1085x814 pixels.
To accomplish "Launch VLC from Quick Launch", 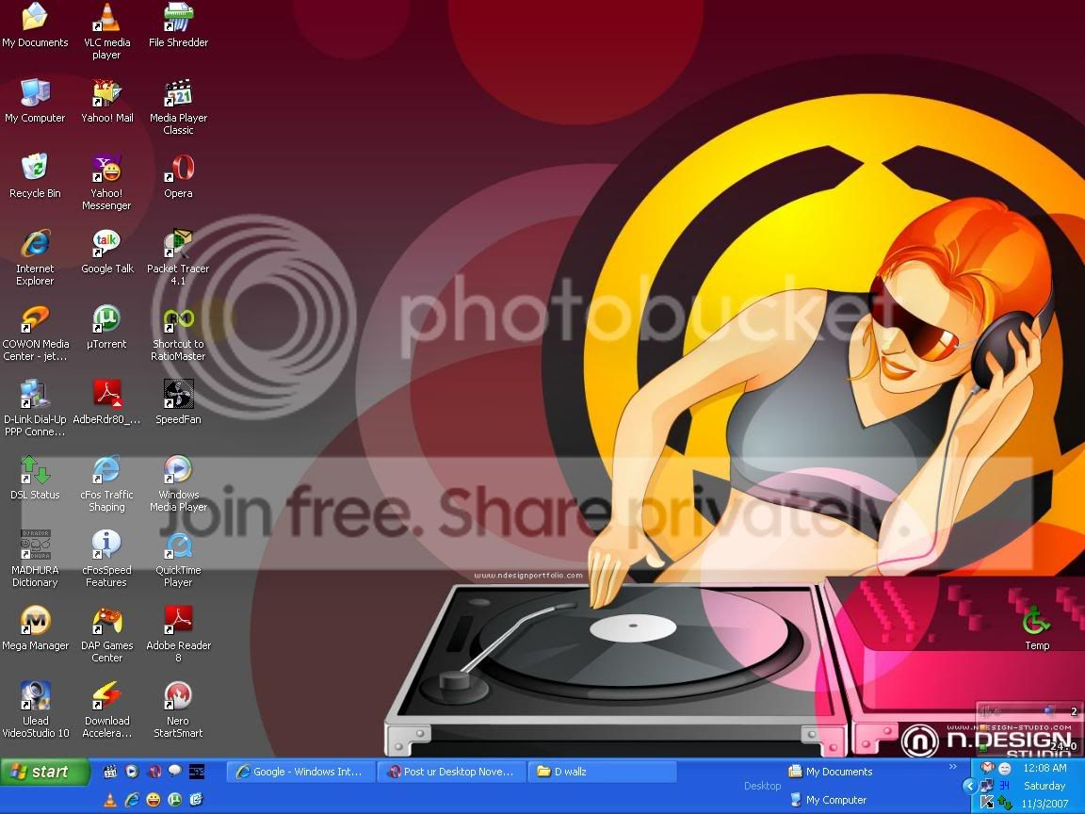I will click(110, 800).
